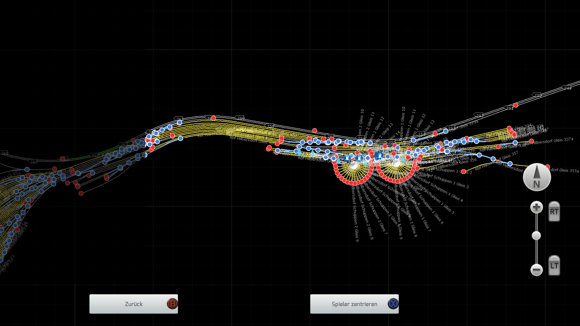This screenshot has width=580, height=326.
Task: Click the zoom slider handle
Action: pos(536,235)
